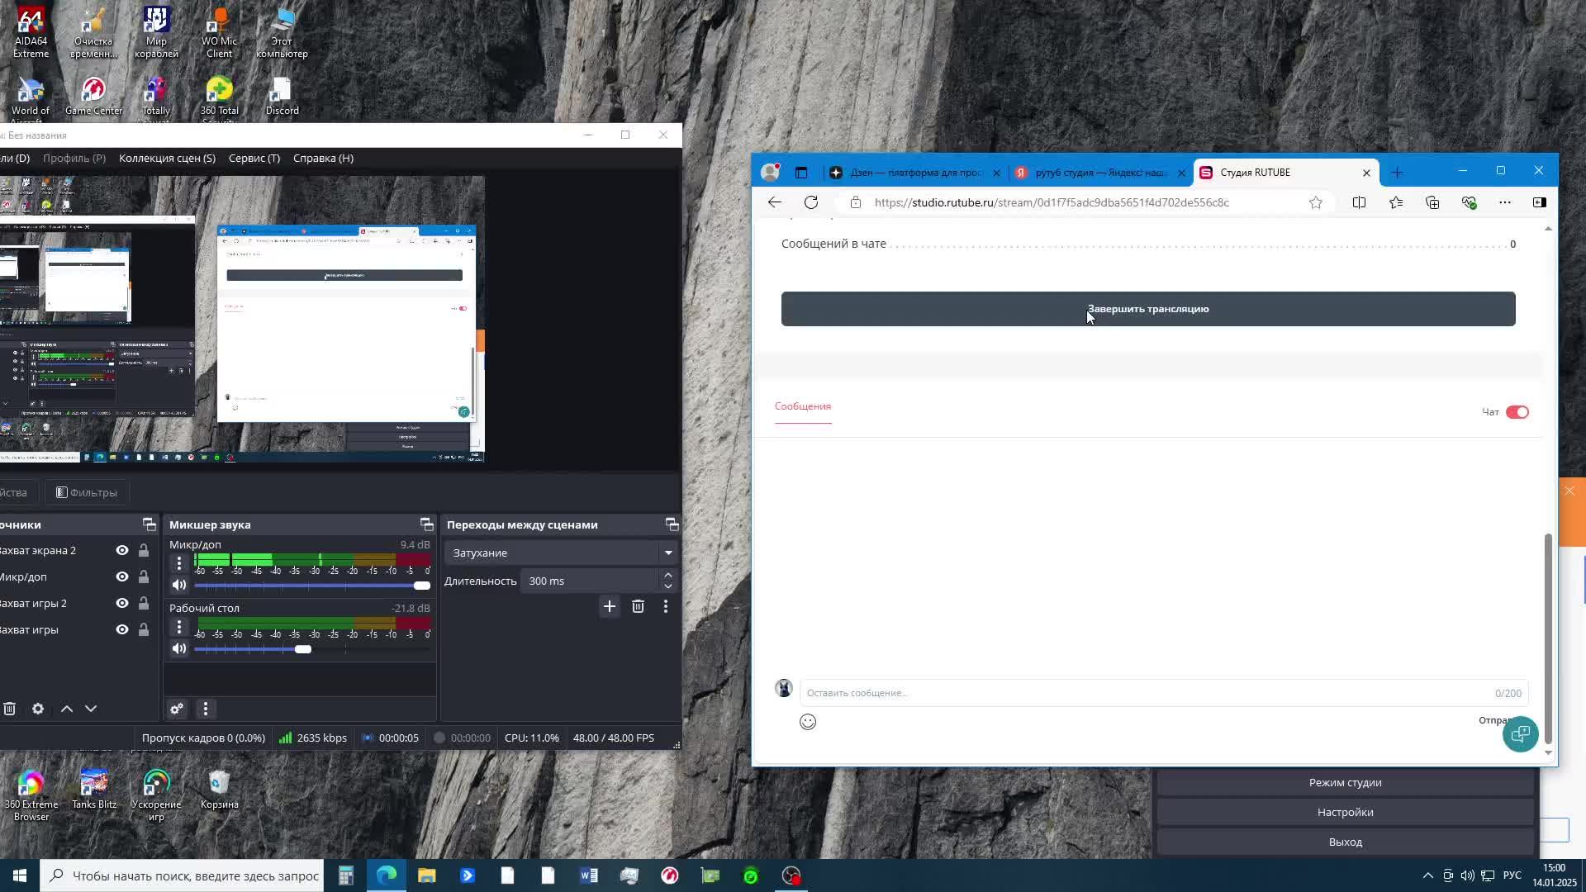Toggle the Чат switch off

[x=1517, y=412]
